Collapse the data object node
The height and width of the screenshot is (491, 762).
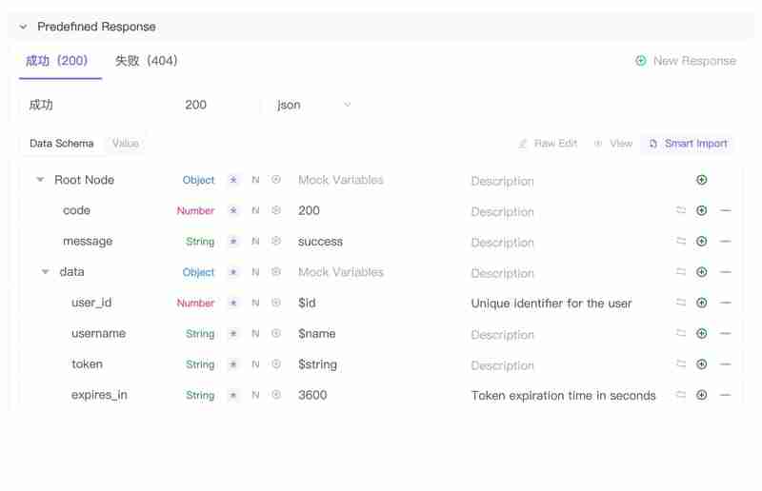coord(45,272)
